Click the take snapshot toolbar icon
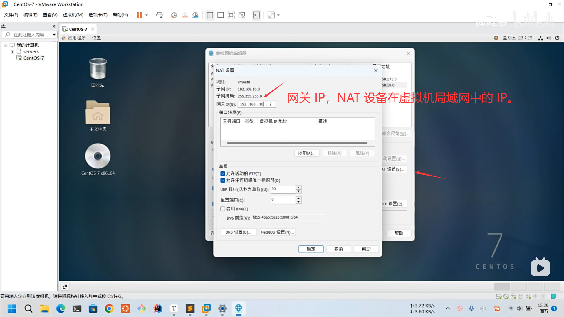Image resolution: width=564 pixels, height=317 pixels. tap(174, 15)
